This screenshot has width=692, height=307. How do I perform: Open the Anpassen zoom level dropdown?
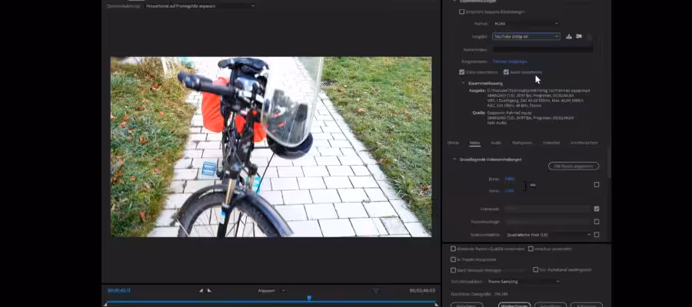coord(271,290)
